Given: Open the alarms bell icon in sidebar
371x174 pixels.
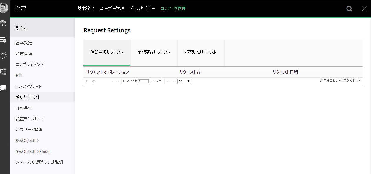Looking at the screenshot, I should (x=3, y=55).
